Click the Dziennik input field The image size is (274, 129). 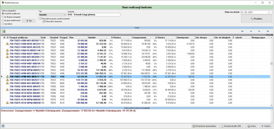tap(94, 15)
